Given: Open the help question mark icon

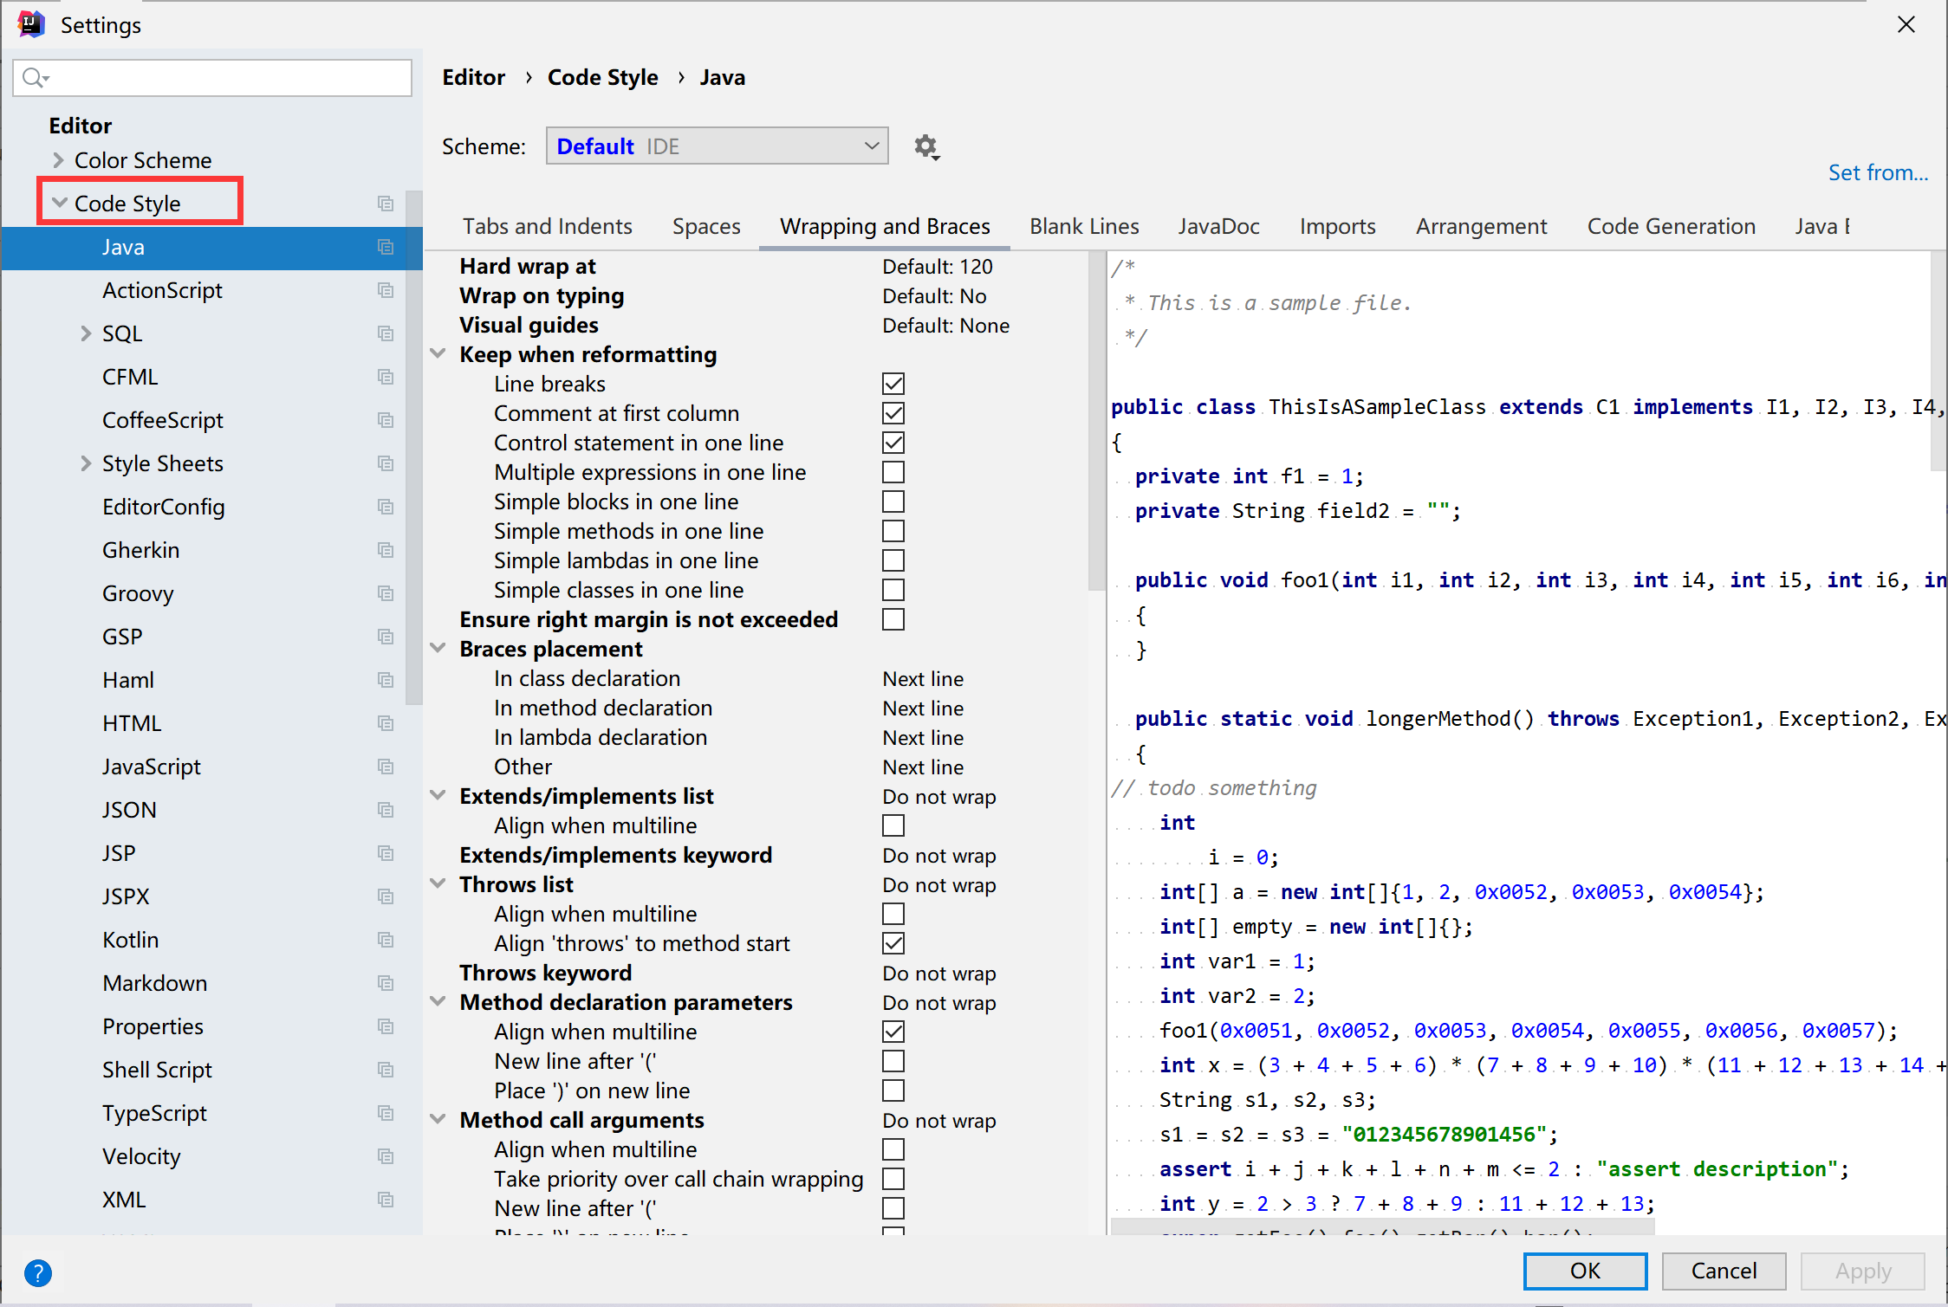Looking at the screenshot, I should pos(38,1272).
